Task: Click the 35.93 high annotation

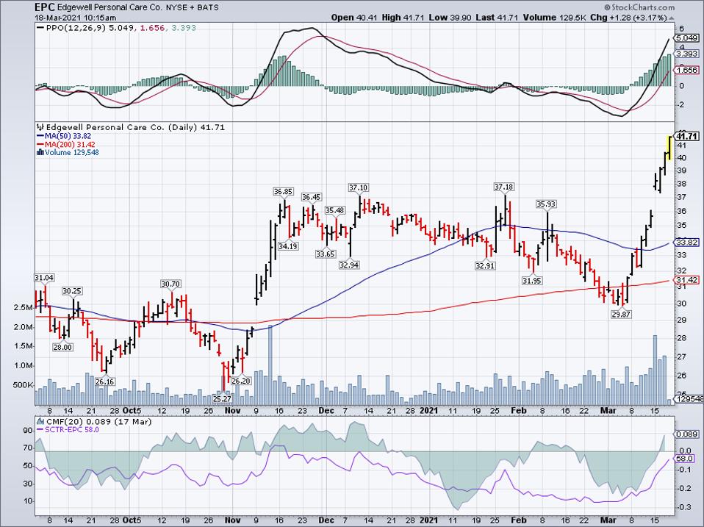Action: 546,204
